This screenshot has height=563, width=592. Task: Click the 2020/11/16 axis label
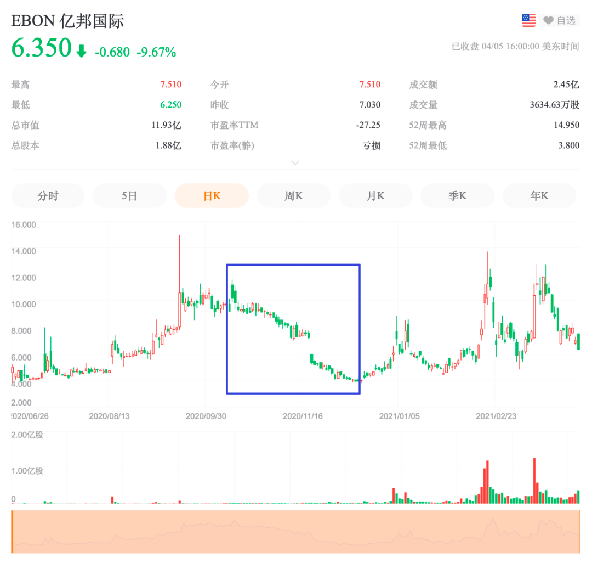302,416
